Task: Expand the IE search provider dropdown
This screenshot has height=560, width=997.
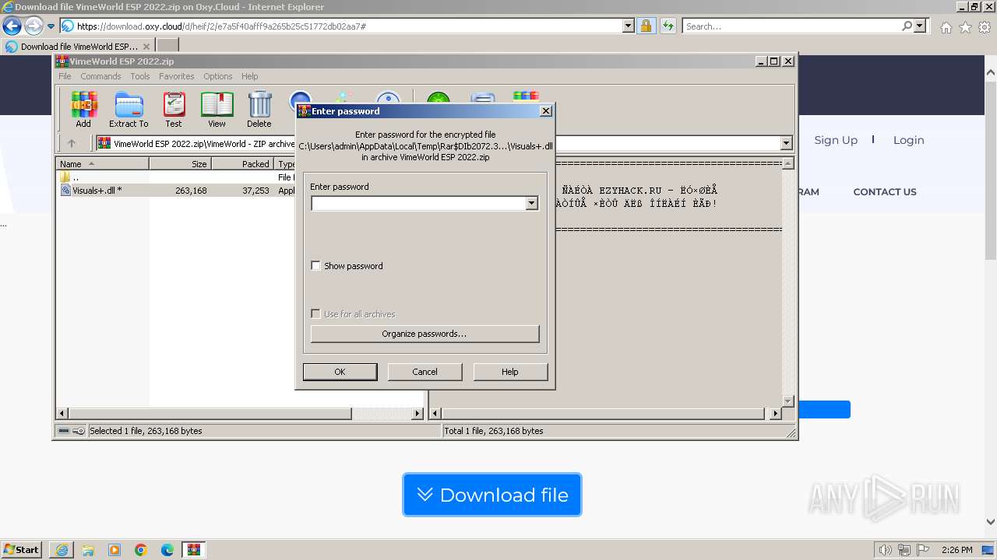Action: [920, 26]
